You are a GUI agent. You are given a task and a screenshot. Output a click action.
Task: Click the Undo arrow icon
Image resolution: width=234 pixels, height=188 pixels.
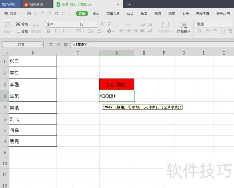pyautogui.click(x=57, y=14)
